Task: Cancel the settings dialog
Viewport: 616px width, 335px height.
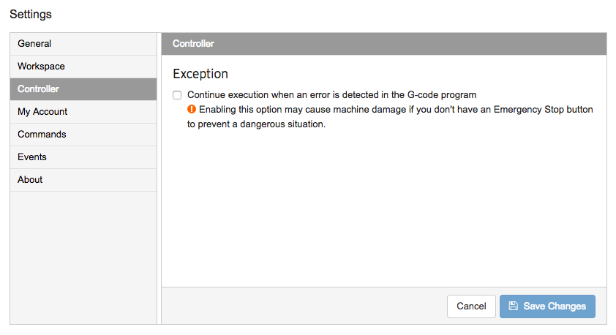Action: [x=471, y=306]
